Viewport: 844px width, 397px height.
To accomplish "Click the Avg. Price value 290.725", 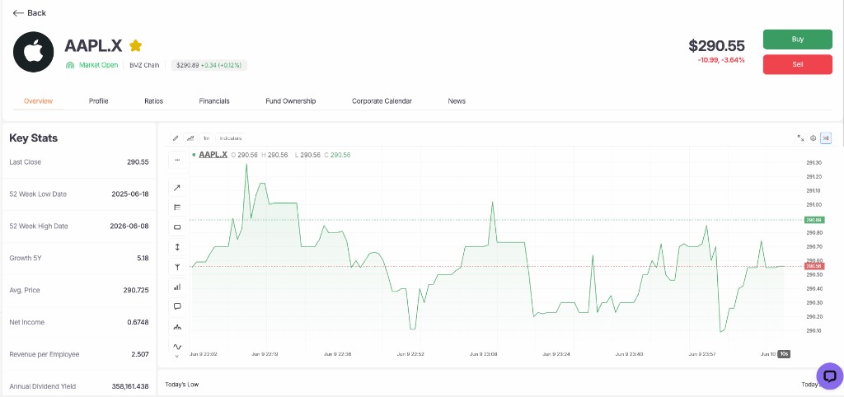I will coord(136,290).
